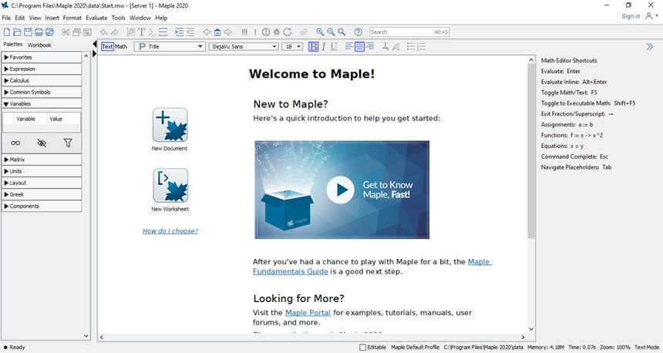This screenshot has width=663, height=353.
Task: Toggle underline formatting
Action: [x=334, y=46]
